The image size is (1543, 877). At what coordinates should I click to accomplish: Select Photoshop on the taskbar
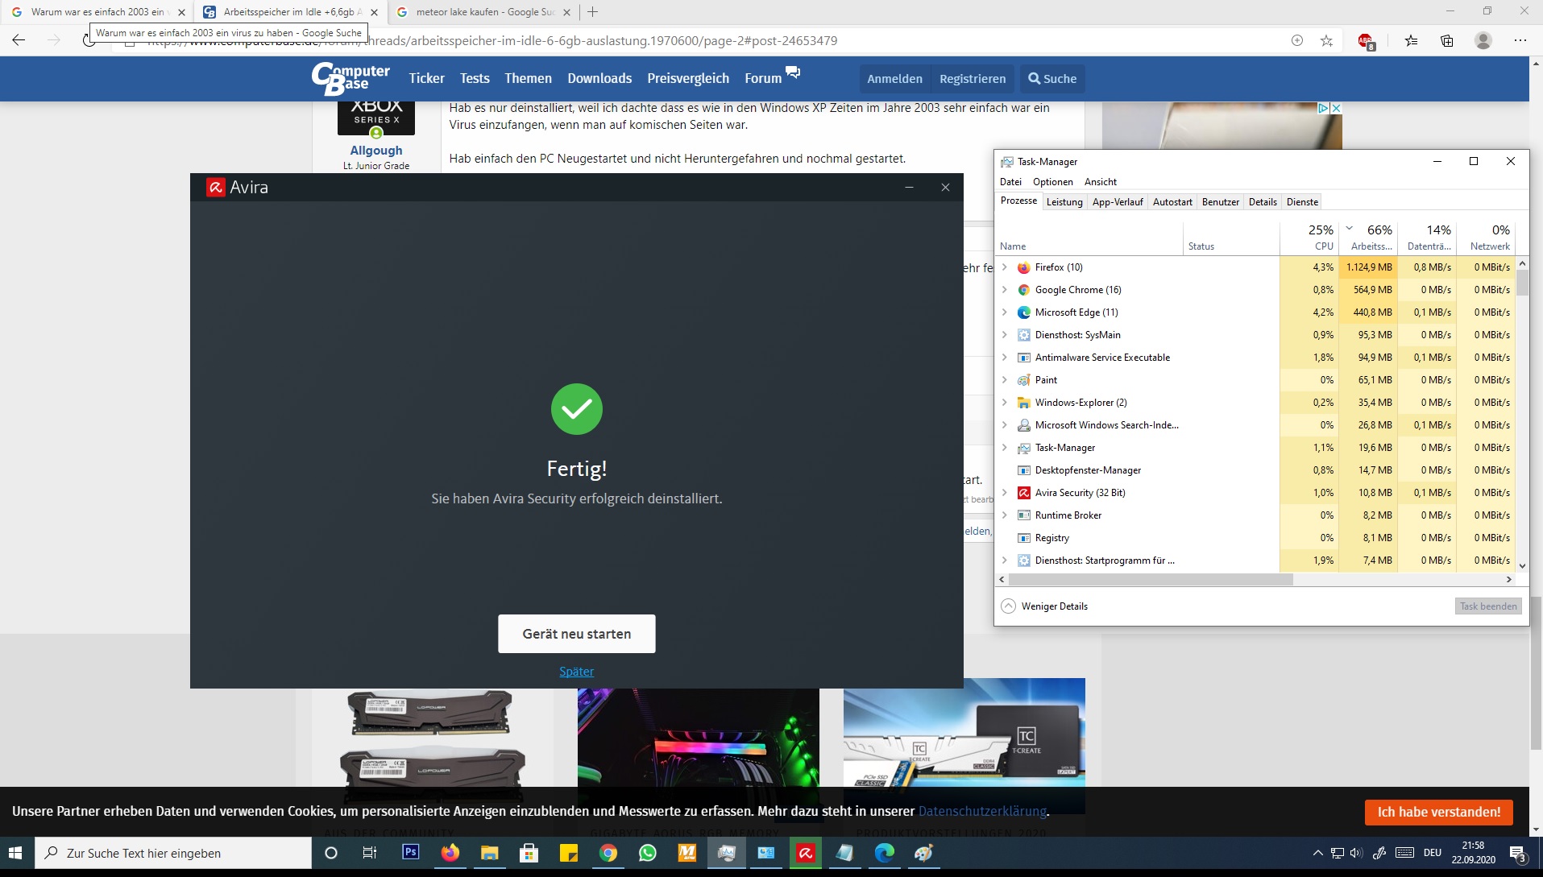pyautogui.click(x=411, y=853)
